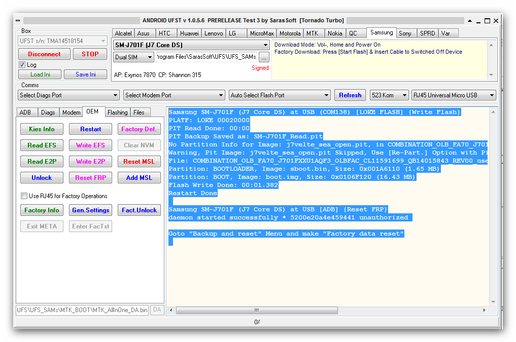Open the system menu icon at title bar
The width and height of the screenshot is (516, 342).
(18, 21)
